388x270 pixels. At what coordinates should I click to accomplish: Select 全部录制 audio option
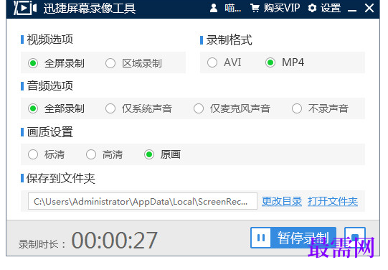tap(56, 108)
